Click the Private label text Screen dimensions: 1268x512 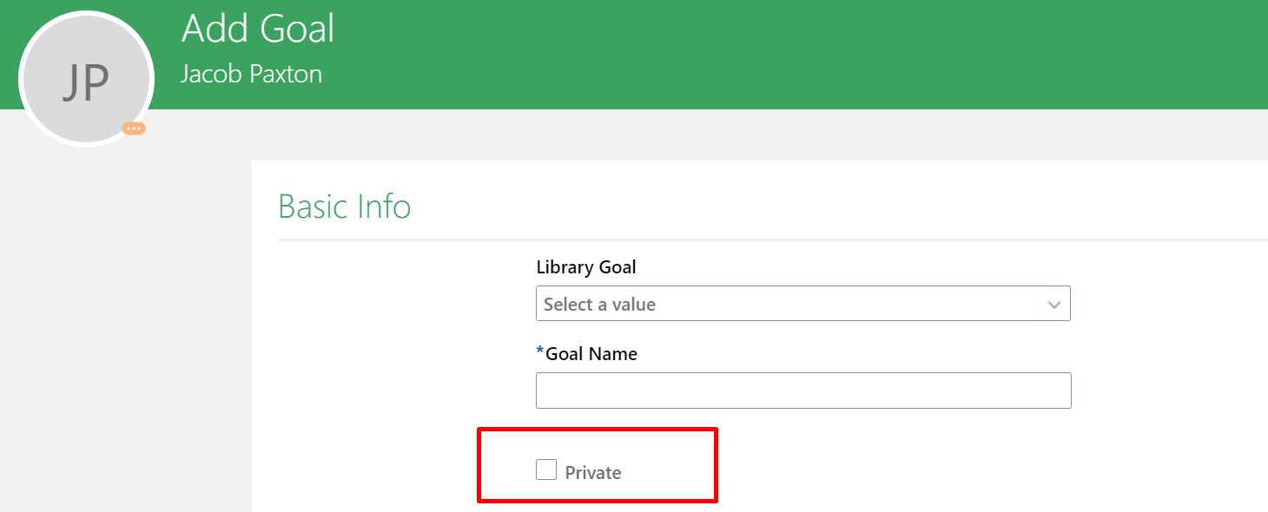[x=595, y=472]
